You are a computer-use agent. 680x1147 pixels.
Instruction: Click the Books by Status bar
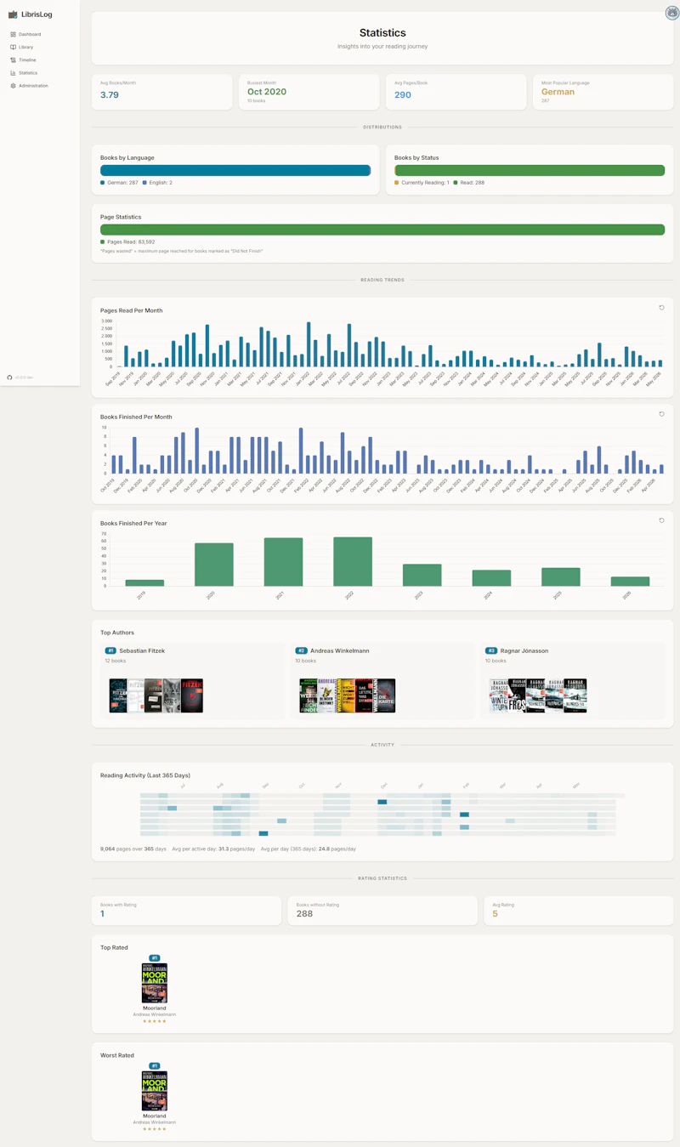[530, 170]
